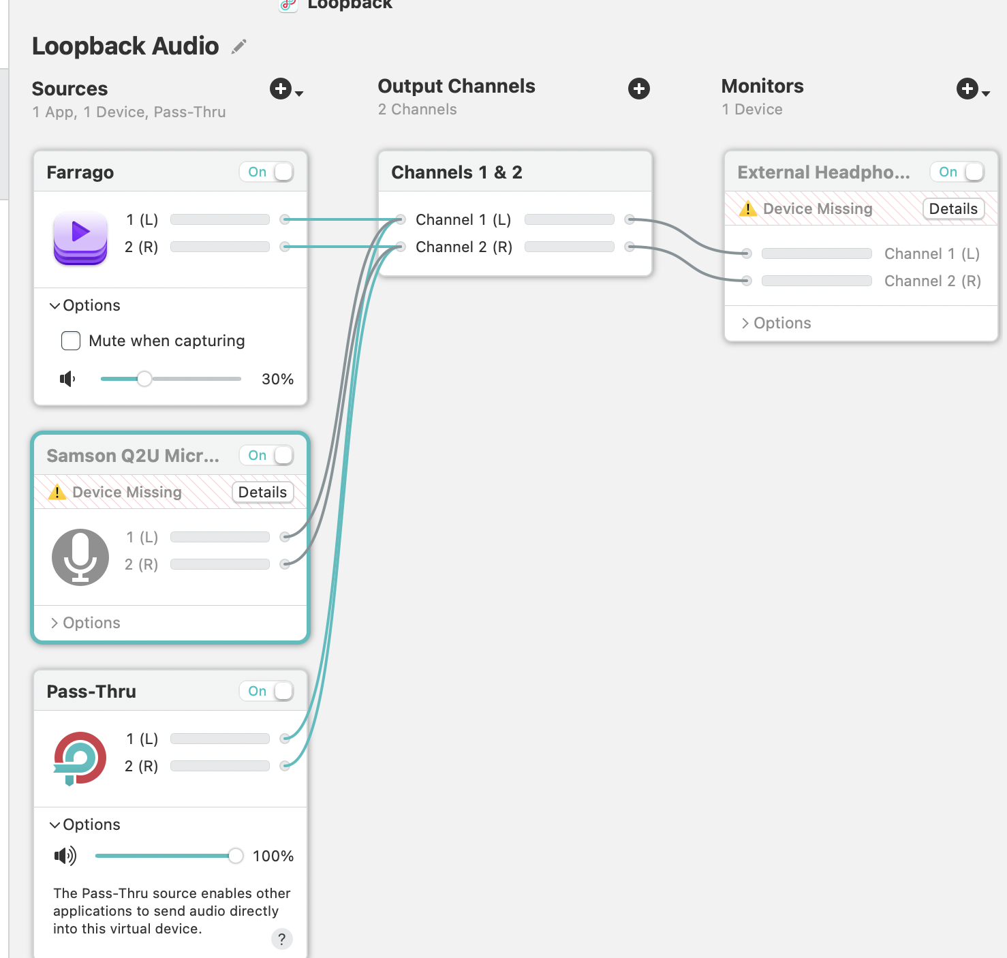
Task: Select Channel 1 (L) output connector
Action: coord(630,219)
